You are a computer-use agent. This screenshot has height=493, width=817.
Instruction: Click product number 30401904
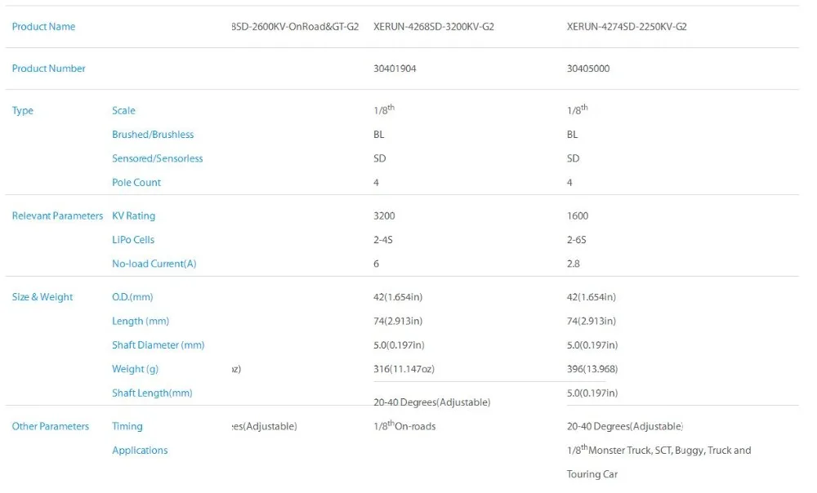tap(395, 69)
